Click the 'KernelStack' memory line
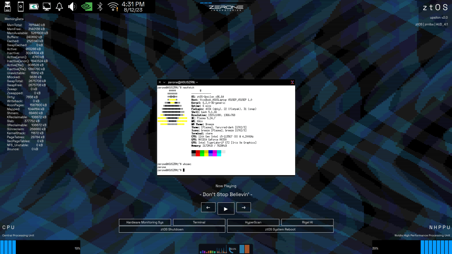 coord(25,133)
